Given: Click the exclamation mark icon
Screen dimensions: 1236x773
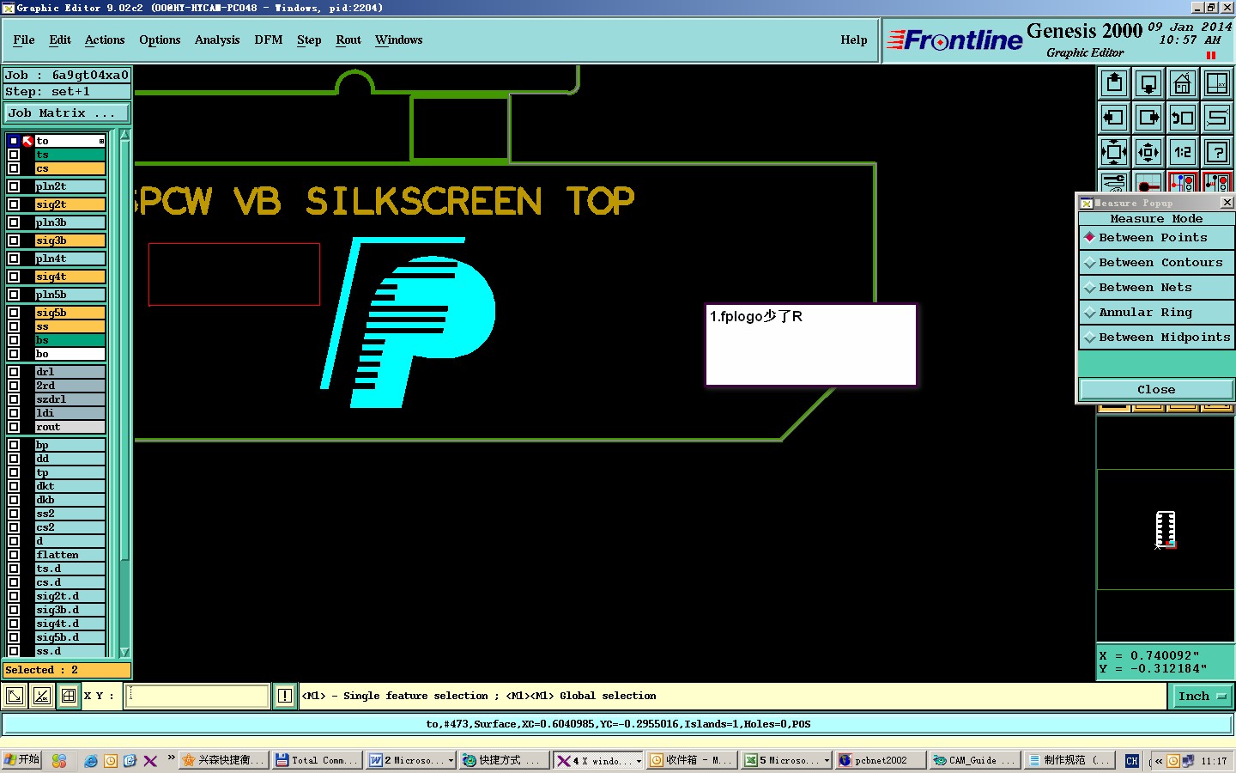Looking at the screenshot, I should [285, 696].
